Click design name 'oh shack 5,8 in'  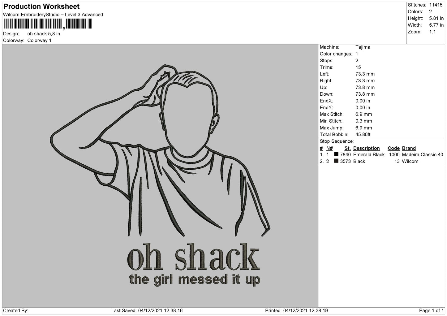click(44, 34)
